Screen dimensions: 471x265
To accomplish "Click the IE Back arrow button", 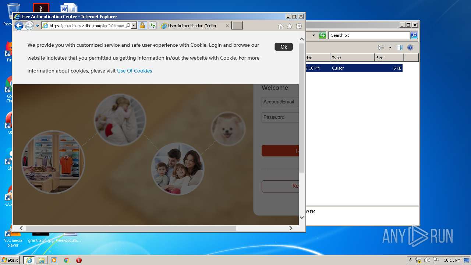I will click(19, 26).
